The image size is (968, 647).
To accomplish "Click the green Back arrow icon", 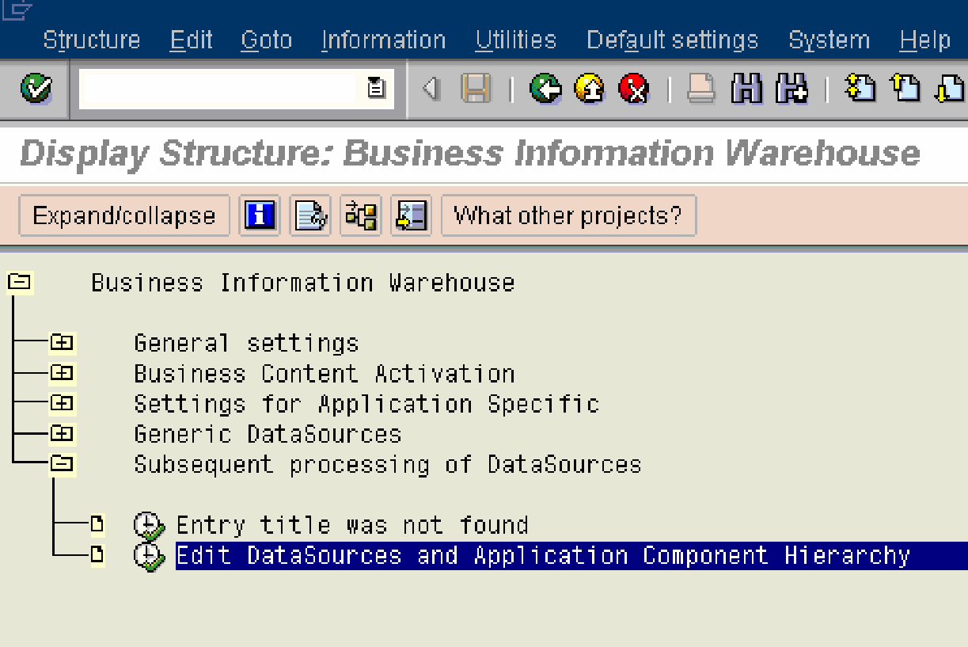I will (x=545, y=89).
